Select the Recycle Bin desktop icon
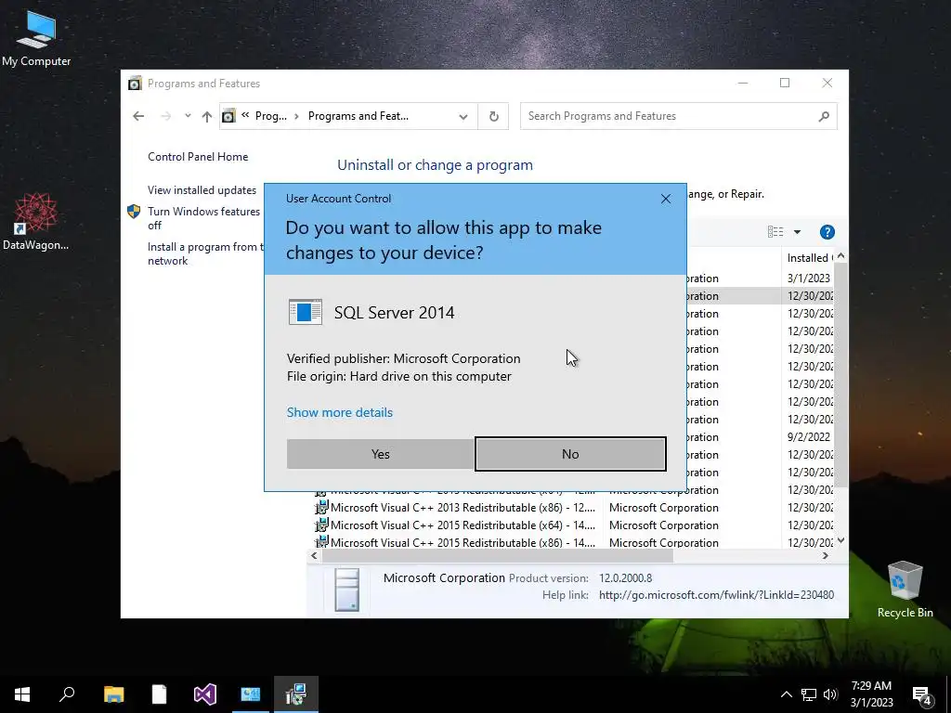 [905, 590]
